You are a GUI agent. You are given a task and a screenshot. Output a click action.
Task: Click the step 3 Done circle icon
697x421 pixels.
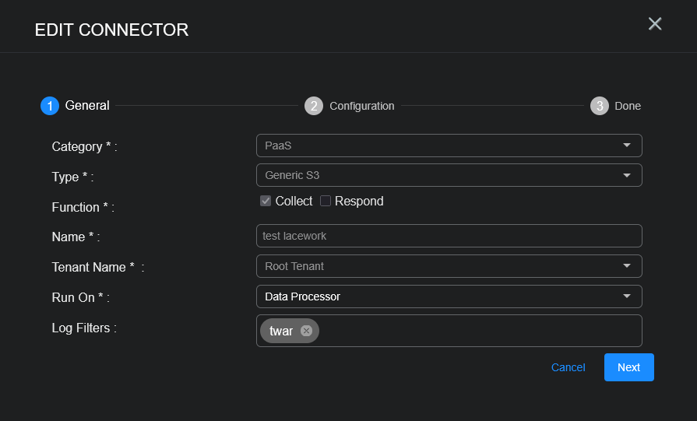click(599, 106)
